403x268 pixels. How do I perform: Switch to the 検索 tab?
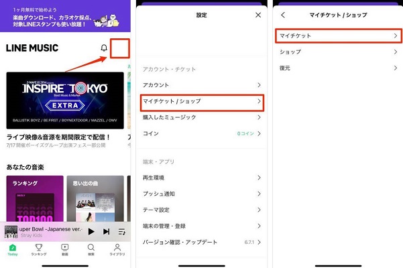point(91,250)
